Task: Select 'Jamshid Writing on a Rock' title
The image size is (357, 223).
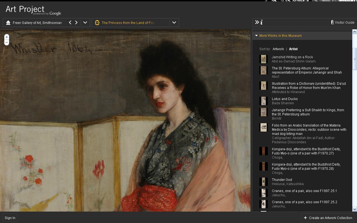Action: 292,57
